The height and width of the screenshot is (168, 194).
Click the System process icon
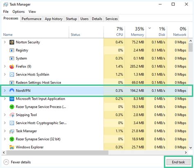[12, 58]
